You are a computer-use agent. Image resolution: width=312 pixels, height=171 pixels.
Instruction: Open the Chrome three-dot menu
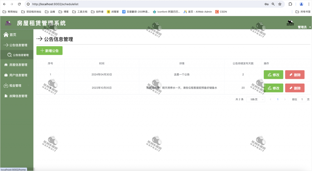pyautogui.click(x=309, y=4)
